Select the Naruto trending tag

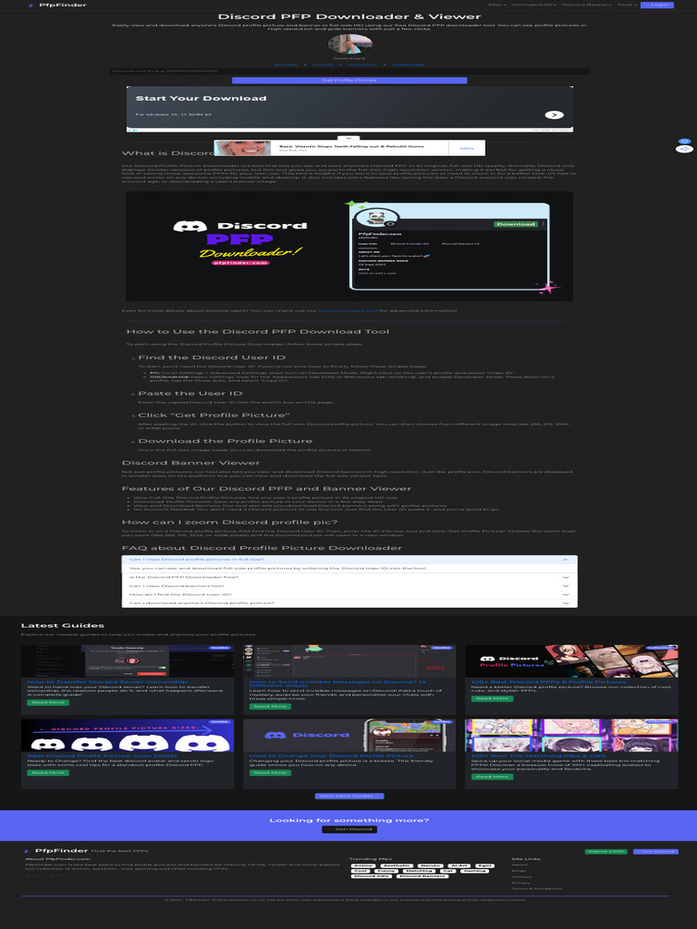[x=431, y=865]
